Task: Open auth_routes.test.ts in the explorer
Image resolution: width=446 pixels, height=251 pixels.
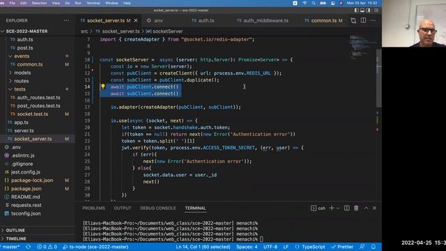Action: coord(38,98)
